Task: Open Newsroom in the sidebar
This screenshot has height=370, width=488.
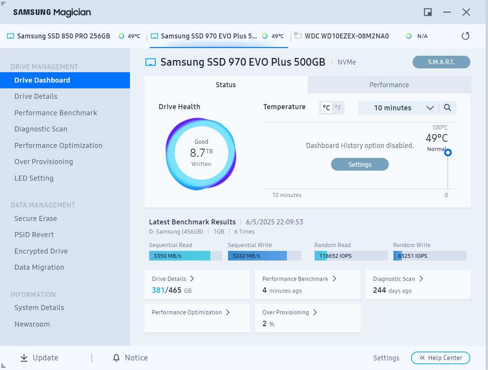Action: point(32,324)
